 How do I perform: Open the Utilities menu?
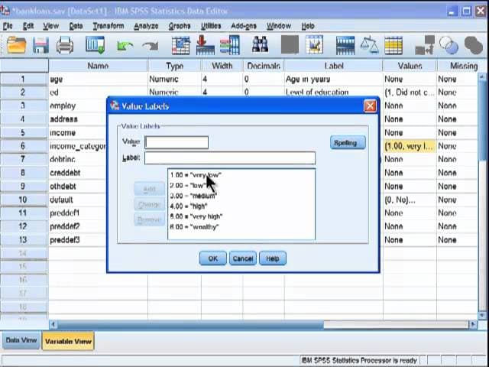pyautogui.click(x=211, y=26)
